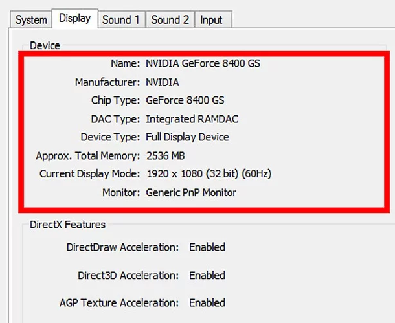Click the Generic PnP Monitor value
Screen dimensions: 395x323
(191, 193)
